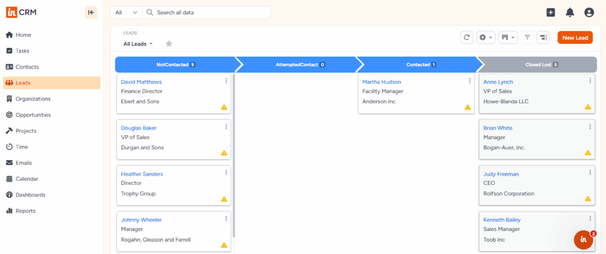
Task: Expand the All Leads view dropdown
Action: click(x=138, y=44)
